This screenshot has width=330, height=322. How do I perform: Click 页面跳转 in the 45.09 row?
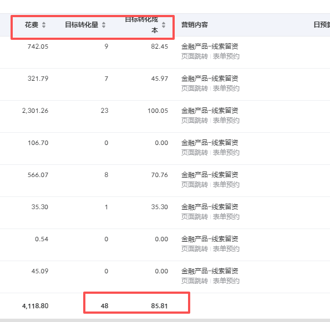(195, 281)
